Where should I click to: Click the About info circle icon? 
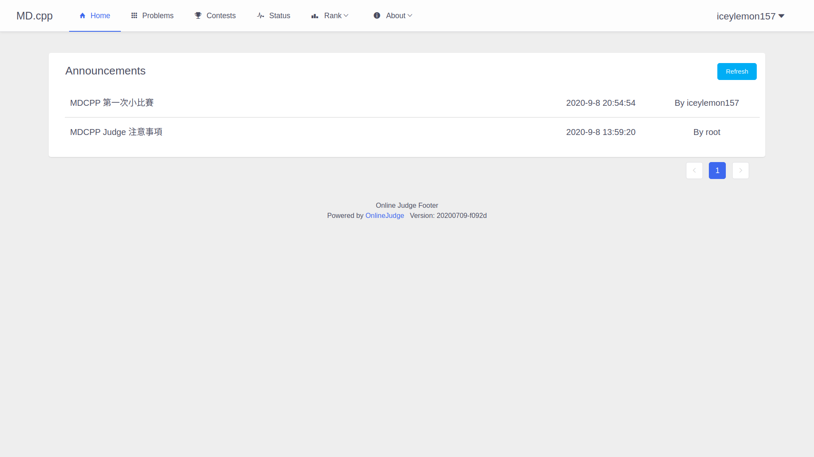point(377,16)
